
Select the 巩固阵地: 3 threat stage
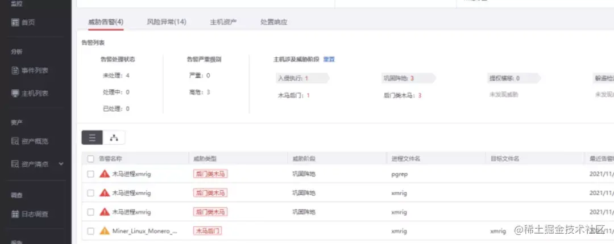(x=408, y=78)
